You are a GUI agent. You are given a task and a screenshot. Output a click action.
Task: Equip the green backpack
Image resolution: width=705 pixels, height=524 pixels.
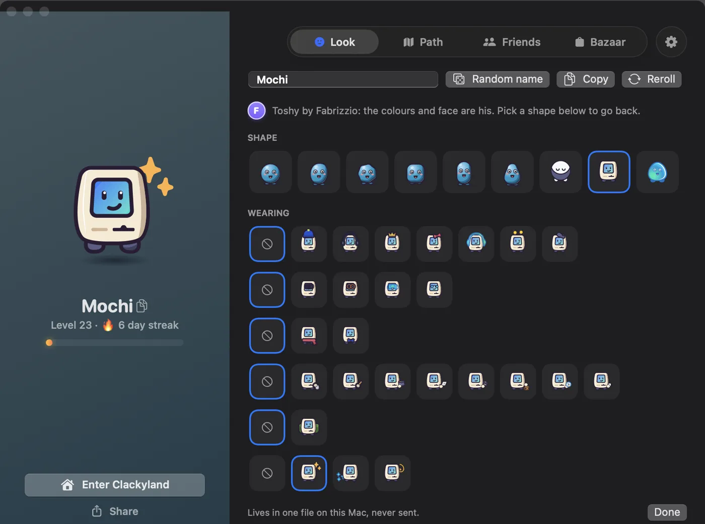pos(309,427)
